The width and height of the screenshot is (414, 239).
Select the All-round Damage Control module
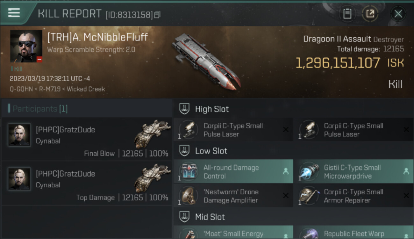coord(233,171)
